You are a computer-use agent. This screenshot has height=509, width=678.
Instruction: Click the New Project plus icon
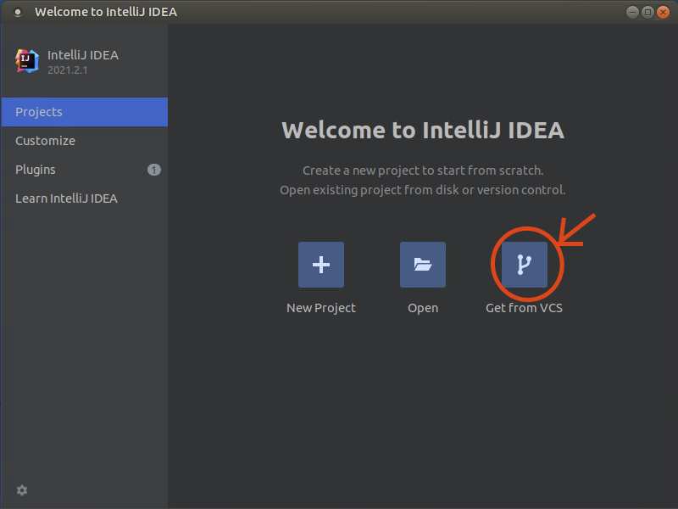(x=321, y=265)
